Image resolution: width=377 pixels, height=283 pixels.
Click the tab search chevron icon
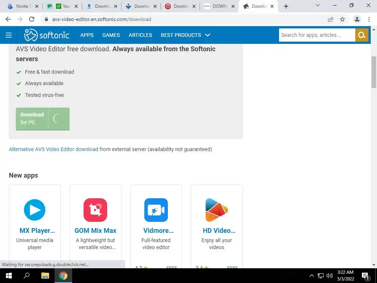[x=318, y=5]
